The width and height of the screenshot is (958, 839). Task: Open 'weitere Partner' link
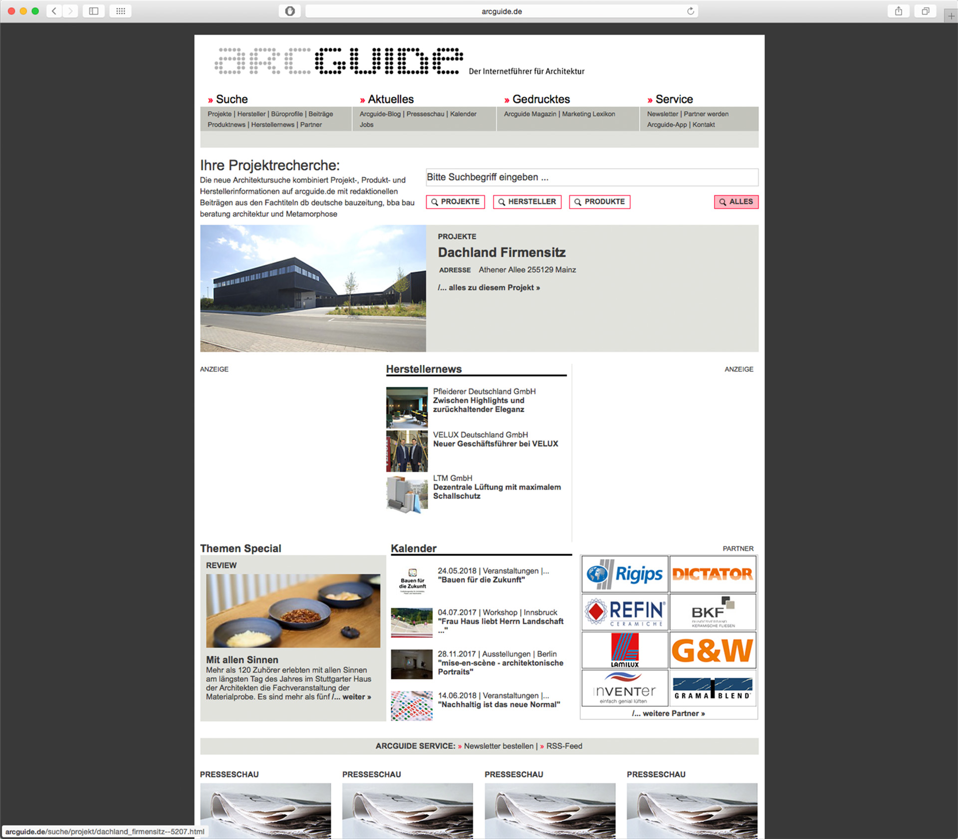tap(668, 713)
